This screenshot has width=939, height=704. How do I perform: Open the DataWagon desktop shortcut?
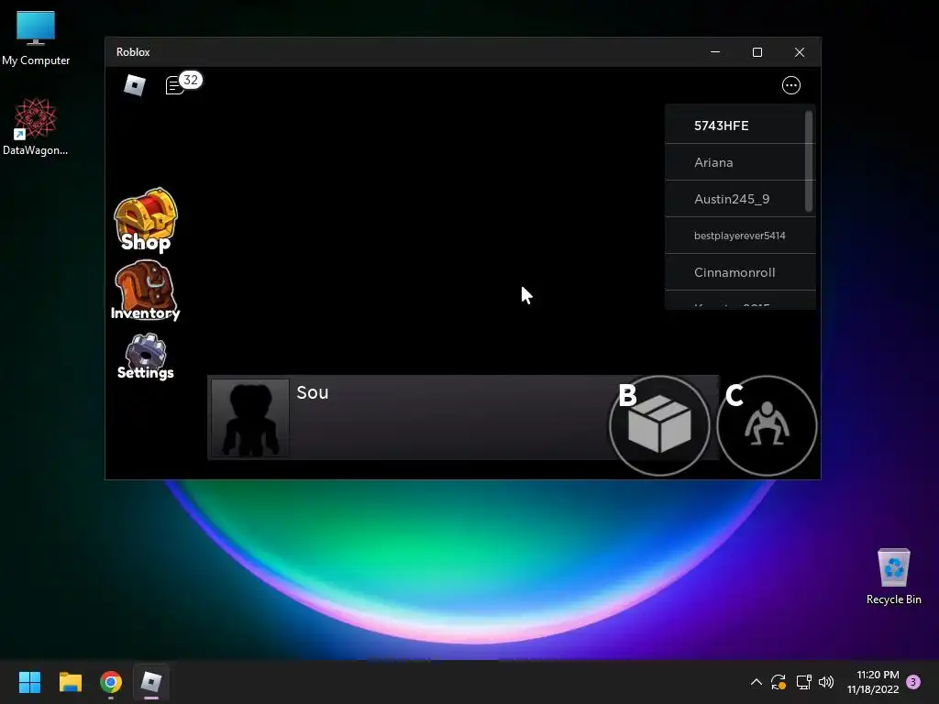click(36, 126)
